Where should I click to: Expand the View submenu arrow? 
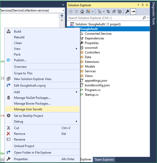tap(76, 49)
